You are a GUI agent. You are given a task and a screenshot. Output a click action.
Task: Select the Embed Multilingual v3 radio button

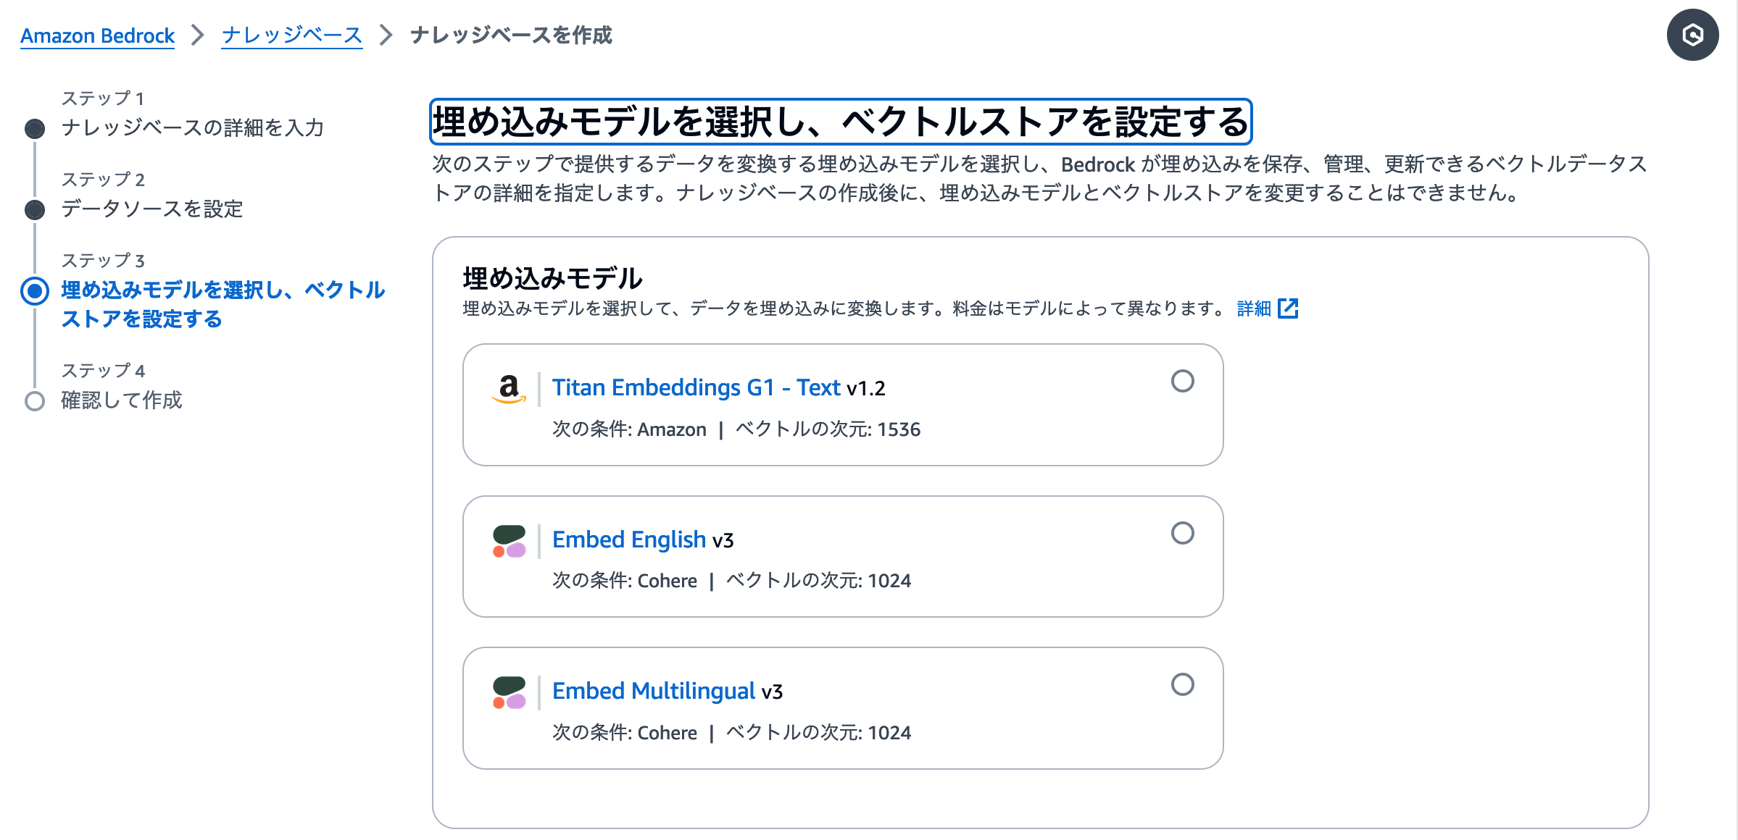[1182, 684]
